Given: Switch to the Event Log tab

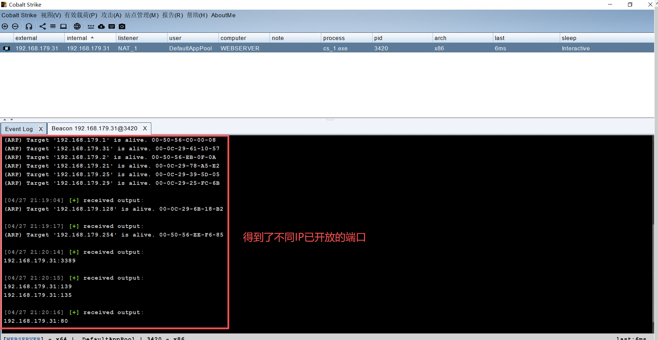Looking at the screenshot, I should [19, 129].
